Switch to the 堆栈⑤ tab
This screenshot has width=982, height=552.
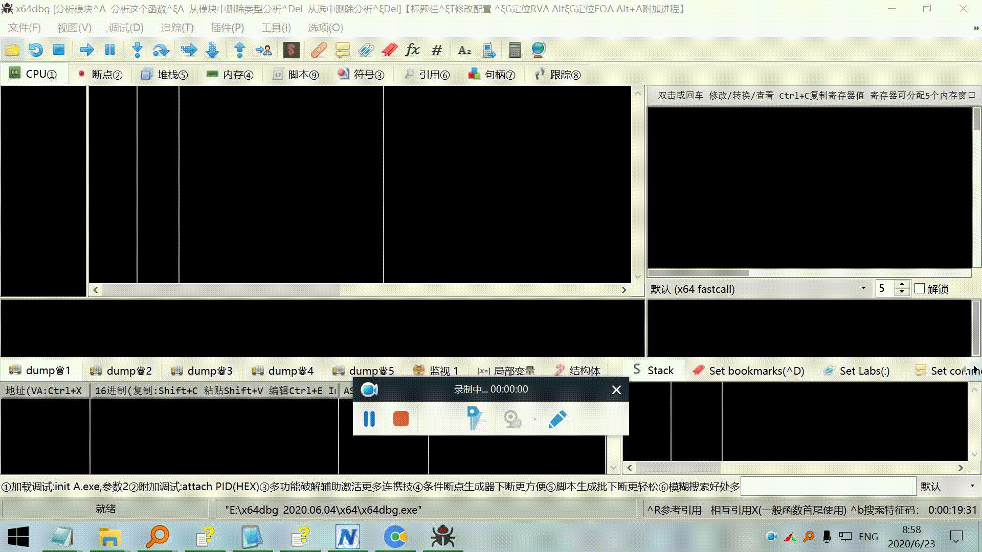coord(165,75)
